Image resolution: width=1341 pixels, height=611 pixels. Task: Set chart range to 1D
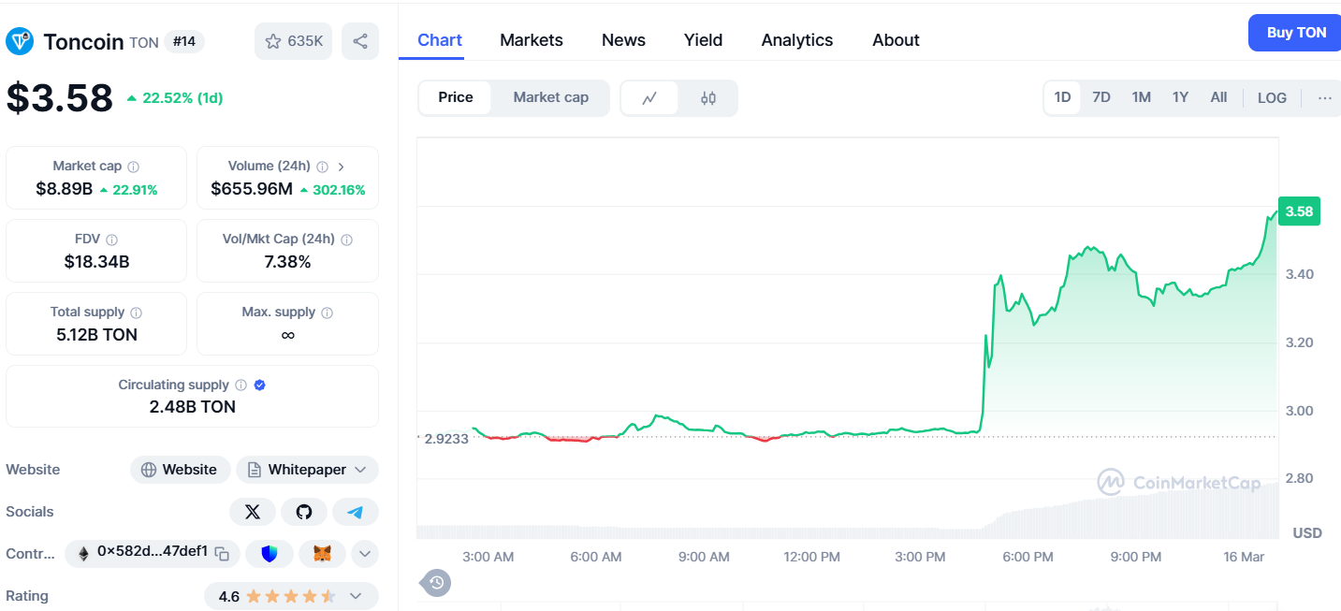pyautogui.click(x=1062, y=97)
